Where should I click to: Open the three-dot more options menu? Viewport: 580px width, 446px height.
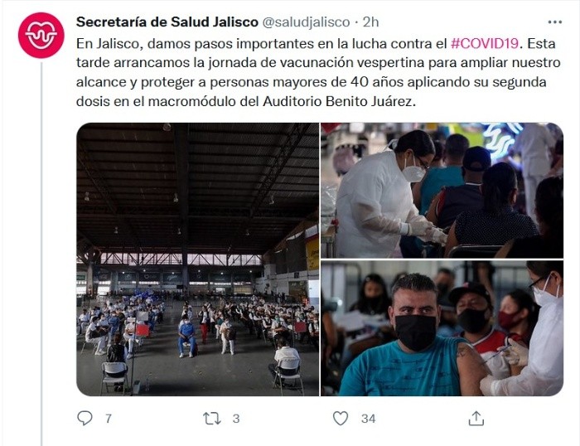coord(555,22)
